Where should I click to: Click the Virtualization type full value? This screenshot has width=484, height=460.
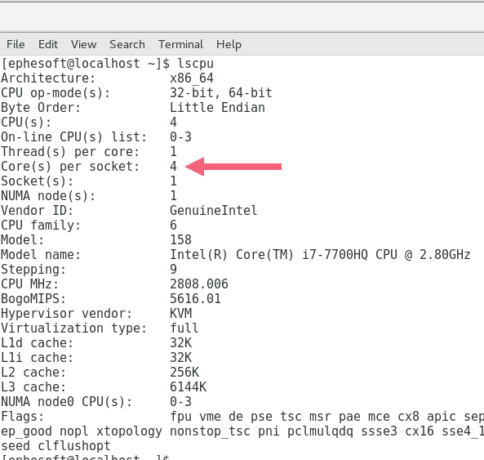pyautogui.click(x=184, y=328)
